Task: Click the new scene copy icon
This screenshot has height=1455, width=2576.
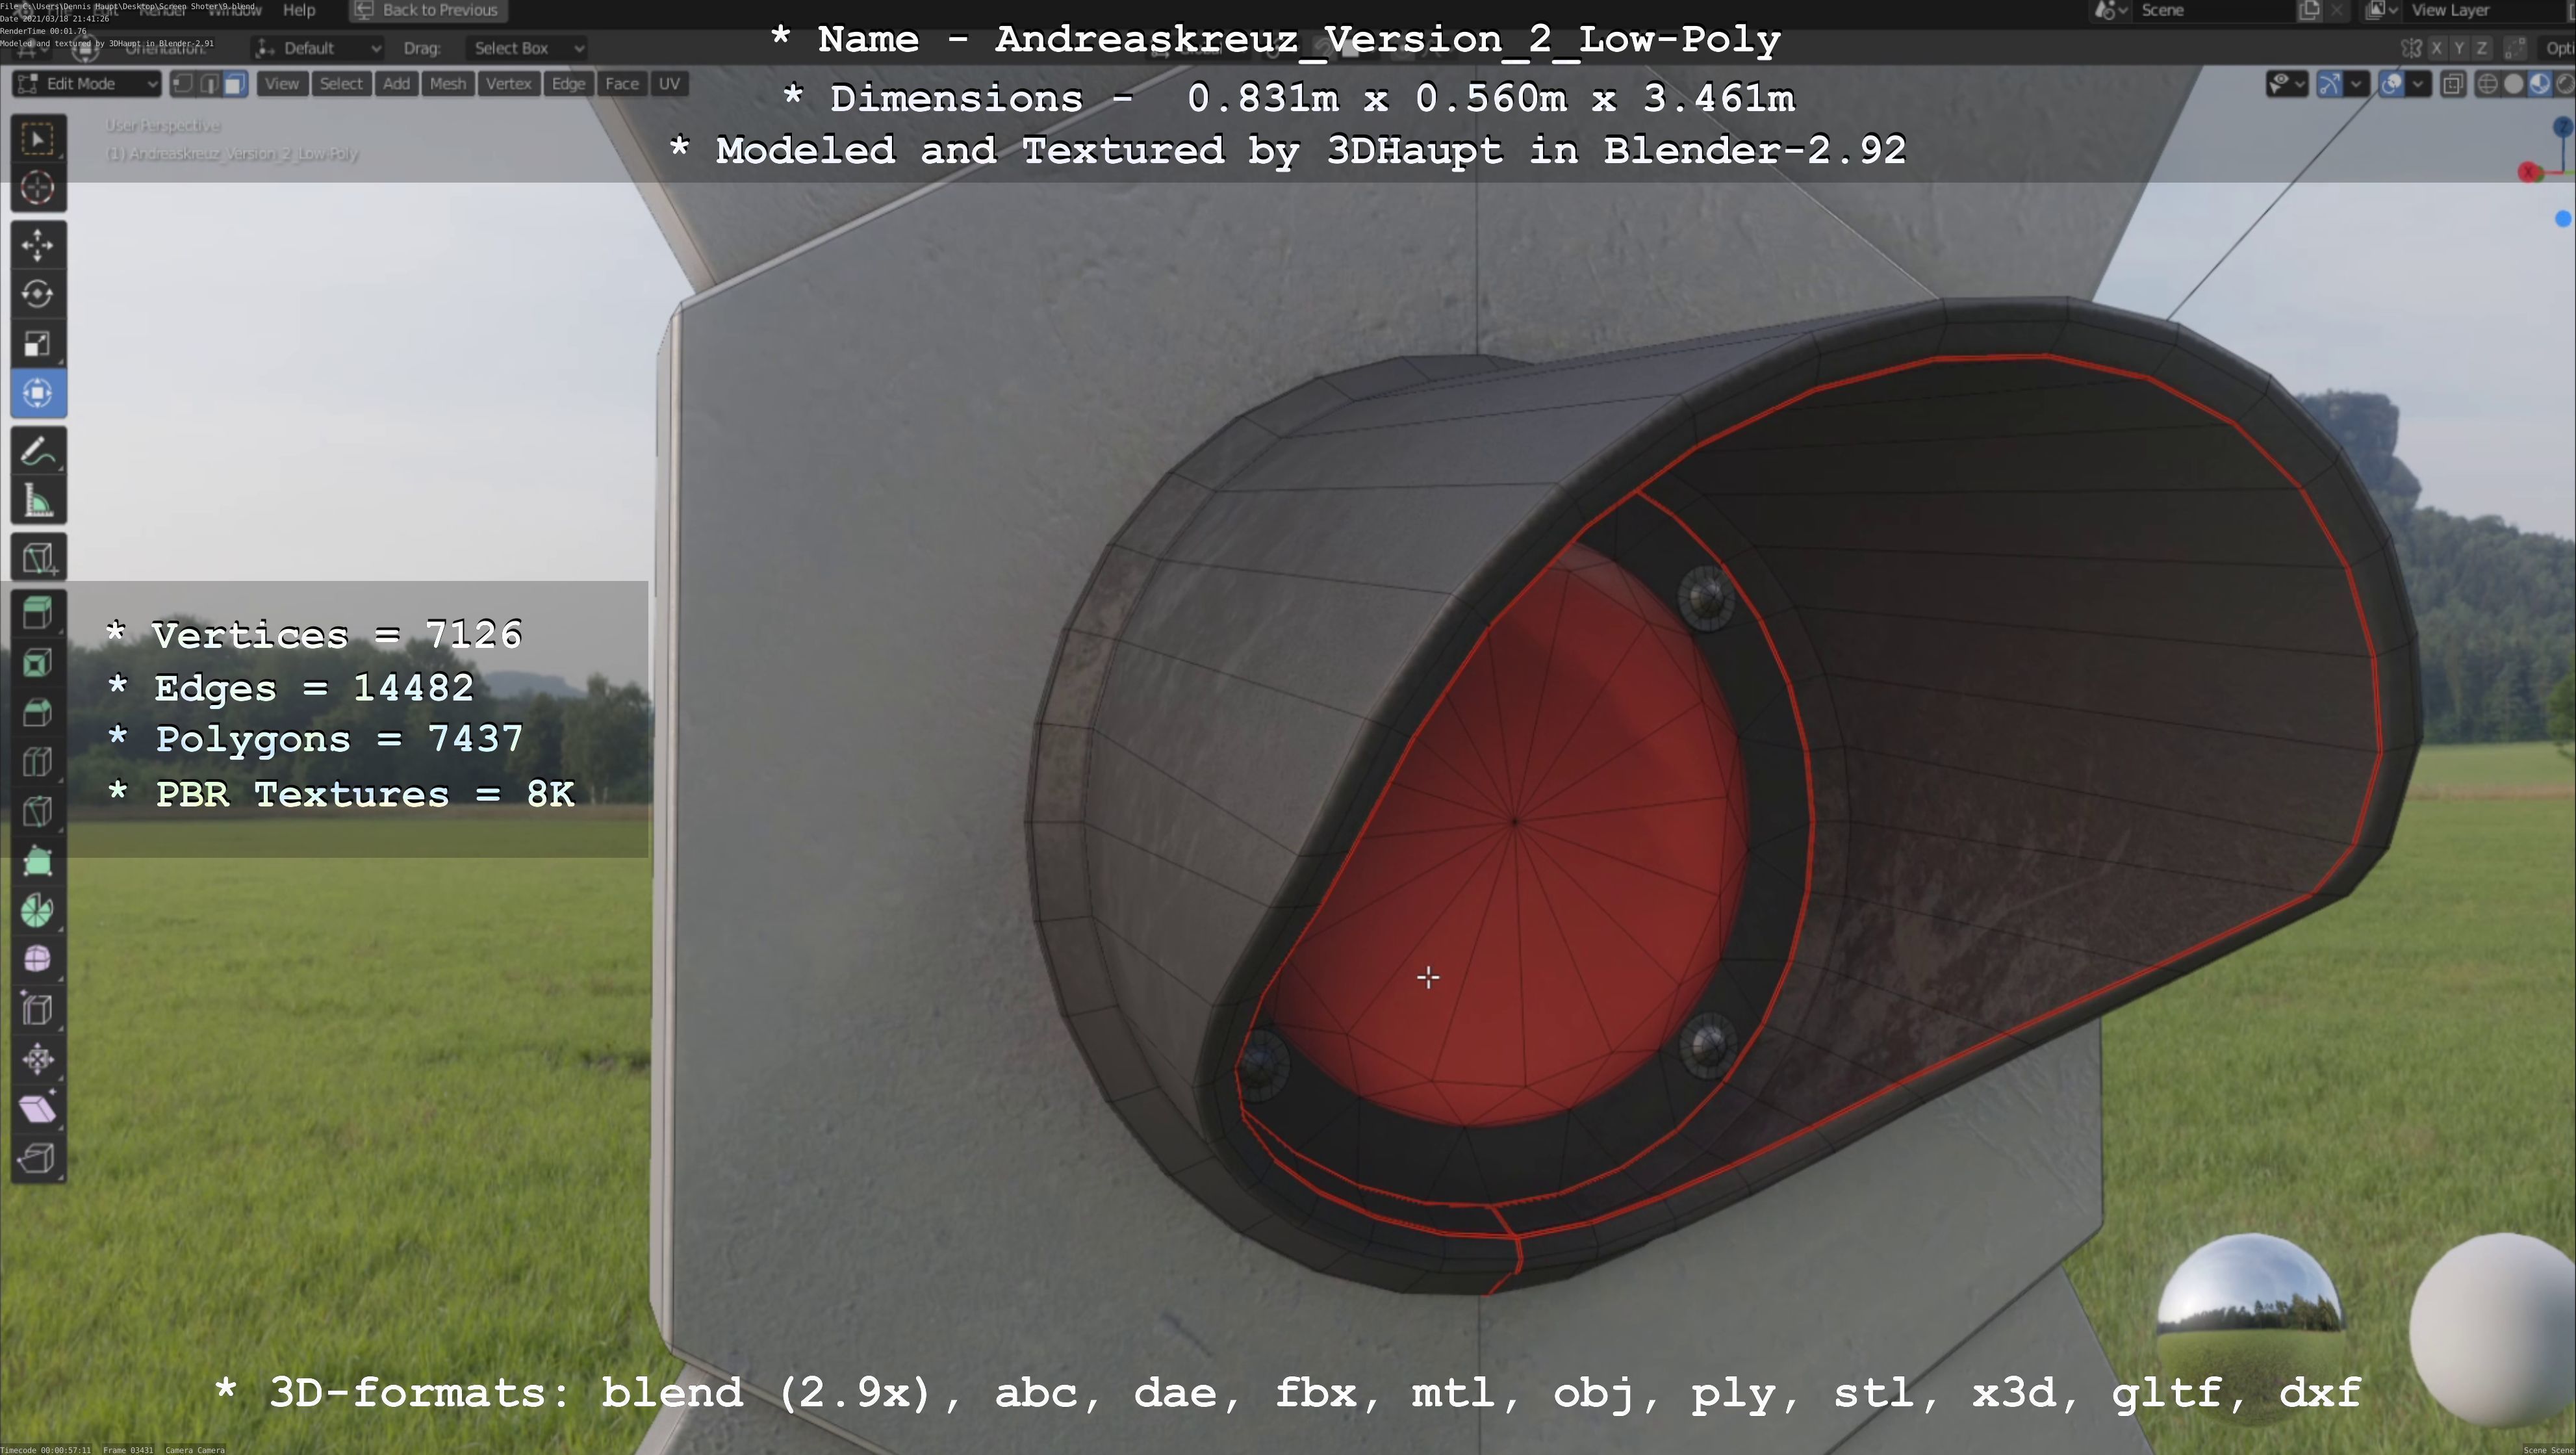Action: [x=2309, y=10]
